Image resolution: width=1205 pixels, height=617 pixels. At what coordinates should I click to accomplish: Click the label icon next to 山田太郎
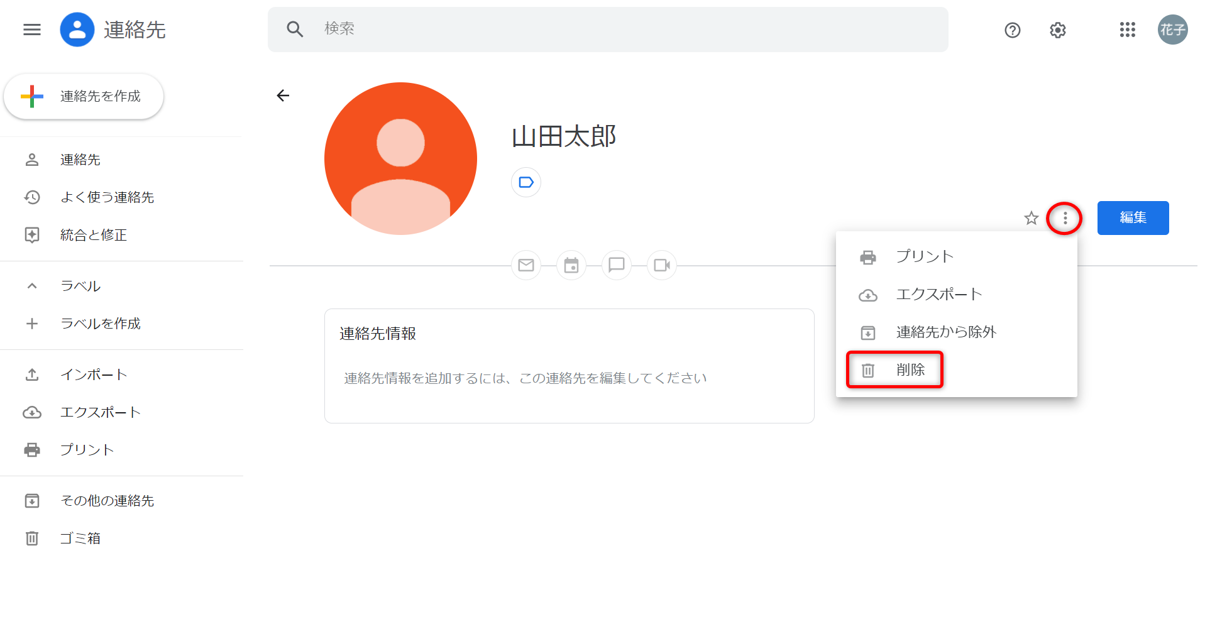[x=526, y=182]
